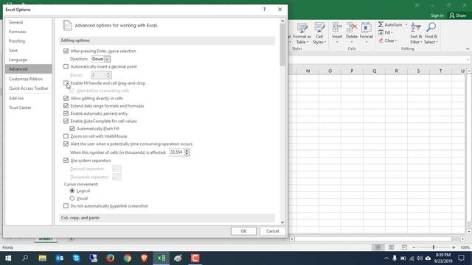Adjust the zoom slider handle
This screenshot has height=265, width=472.
click(434, 247)
